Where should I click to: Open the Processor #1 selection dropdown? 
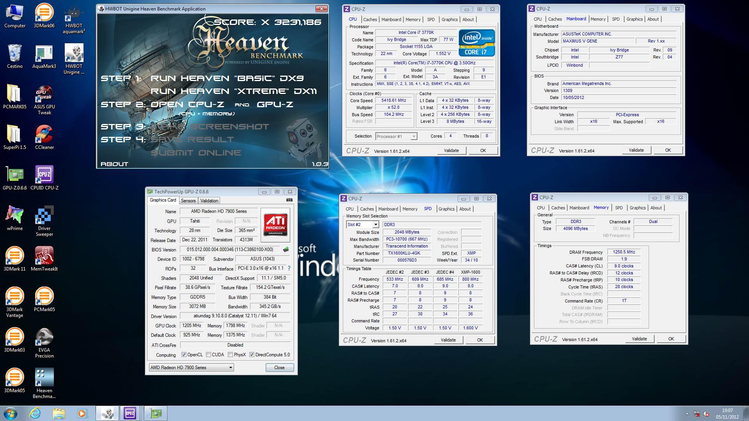point(396,136)
